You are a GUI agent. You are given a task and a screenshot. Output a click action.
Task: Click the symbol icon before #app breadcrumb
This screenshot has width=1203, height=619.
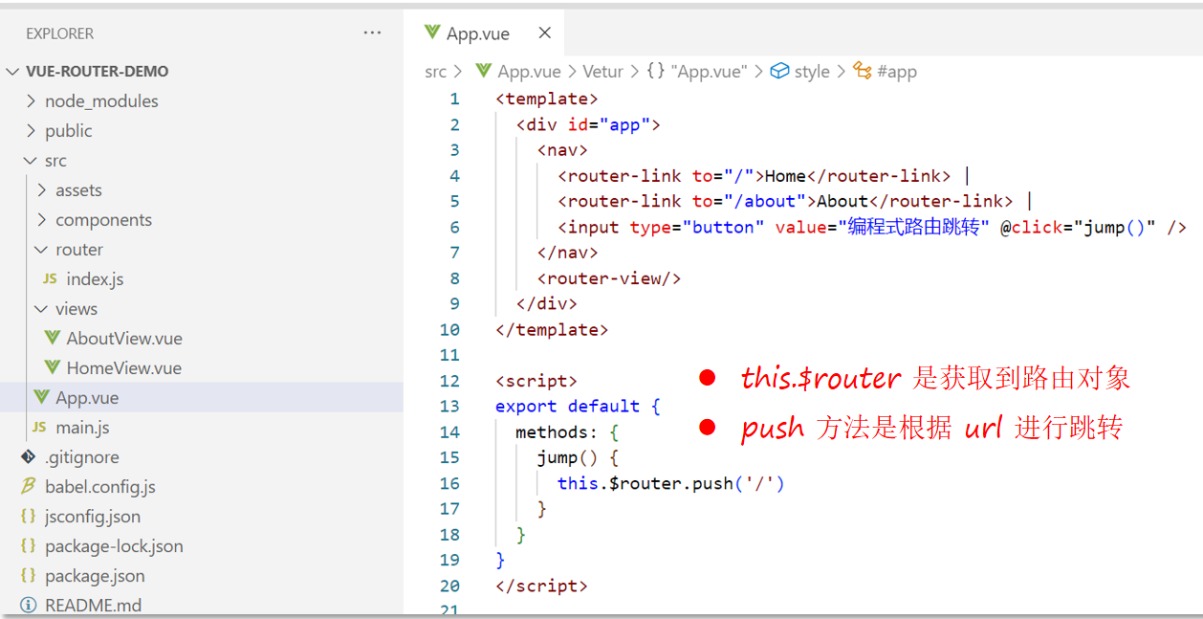point(863,72)
